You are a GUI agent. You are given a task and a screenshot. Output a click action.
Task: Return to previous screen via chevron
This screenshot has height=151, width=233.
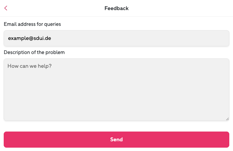(x=6, y=8)
